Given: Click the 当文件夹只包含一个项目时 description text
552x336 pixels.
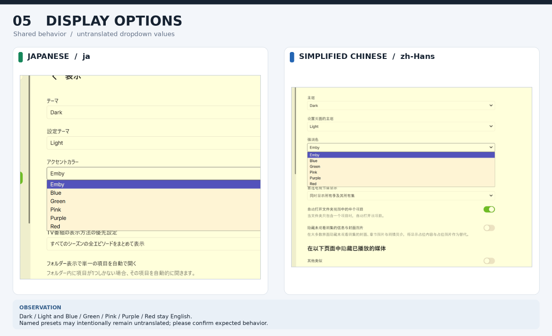Looking at the screenshot, I should (x=346, y=216).
